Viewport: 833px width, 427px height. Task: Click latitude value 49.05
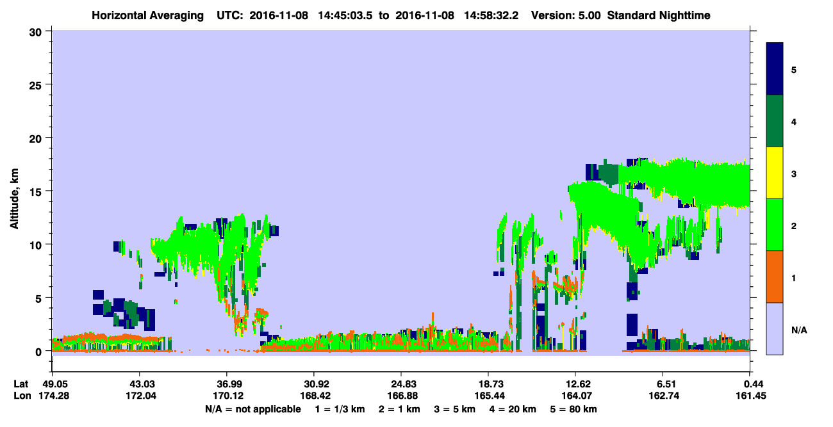pyautogui.click(x=55, y=384)
